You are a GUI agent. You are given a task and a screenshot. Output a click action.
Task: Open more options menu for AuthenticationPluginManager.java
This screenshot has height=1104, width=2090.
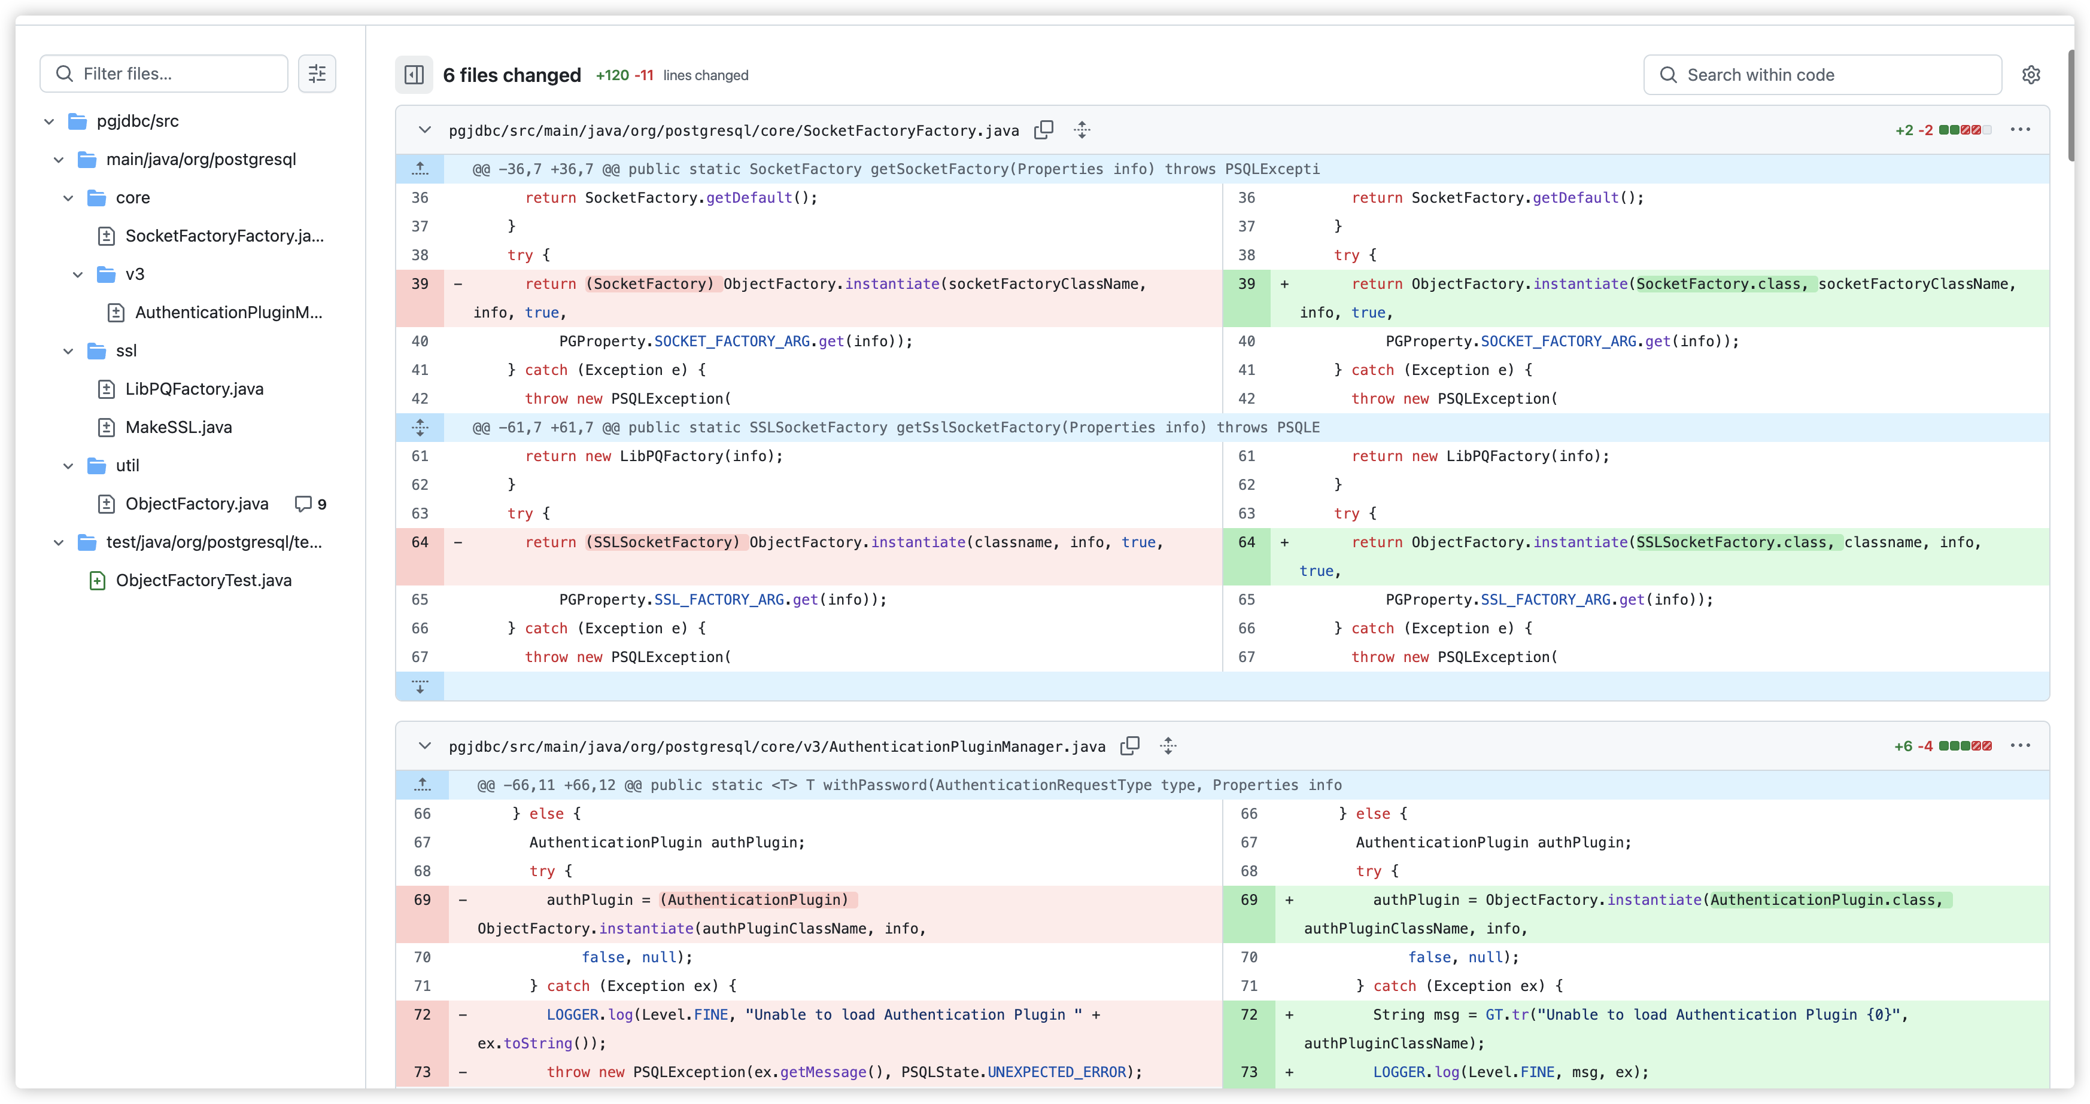pyautogui.click(x=2020, y=746)
